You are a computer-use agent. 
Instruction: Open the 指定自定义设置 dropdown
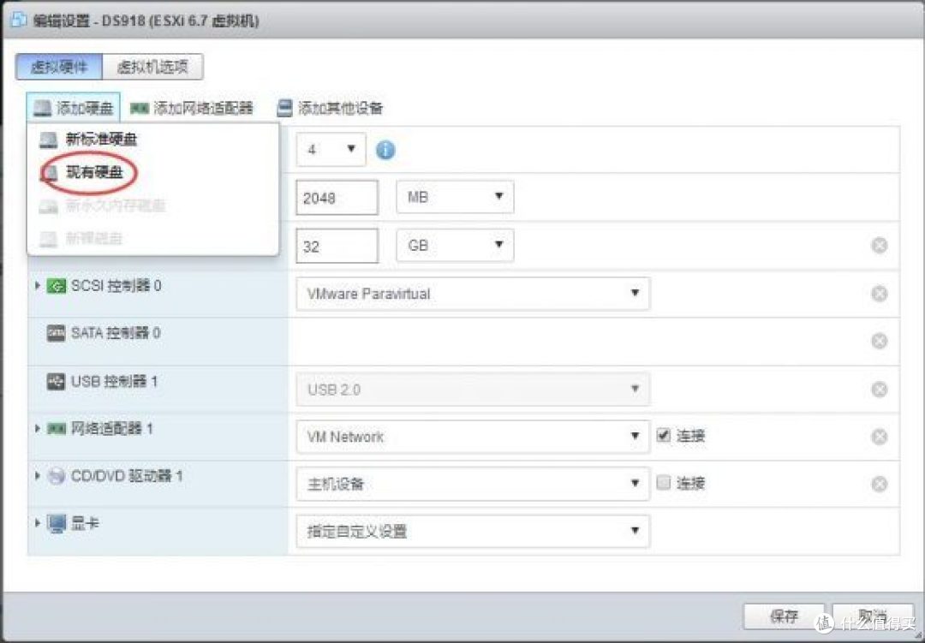(x=473, y=532)
